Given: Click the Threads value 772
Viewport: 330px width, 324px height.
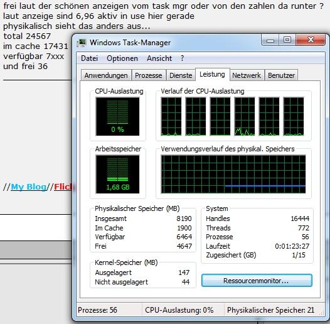Looking at the screenshot, I should [304, 228].
